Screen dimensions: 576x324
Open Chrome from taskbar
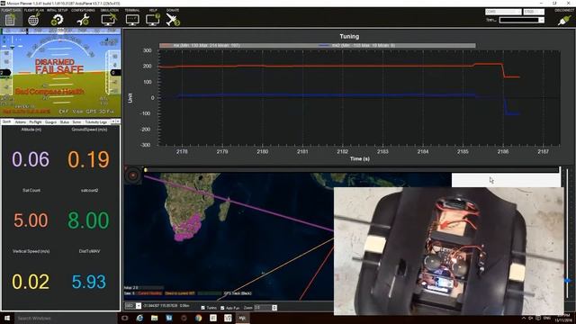[x=198, y=318]
